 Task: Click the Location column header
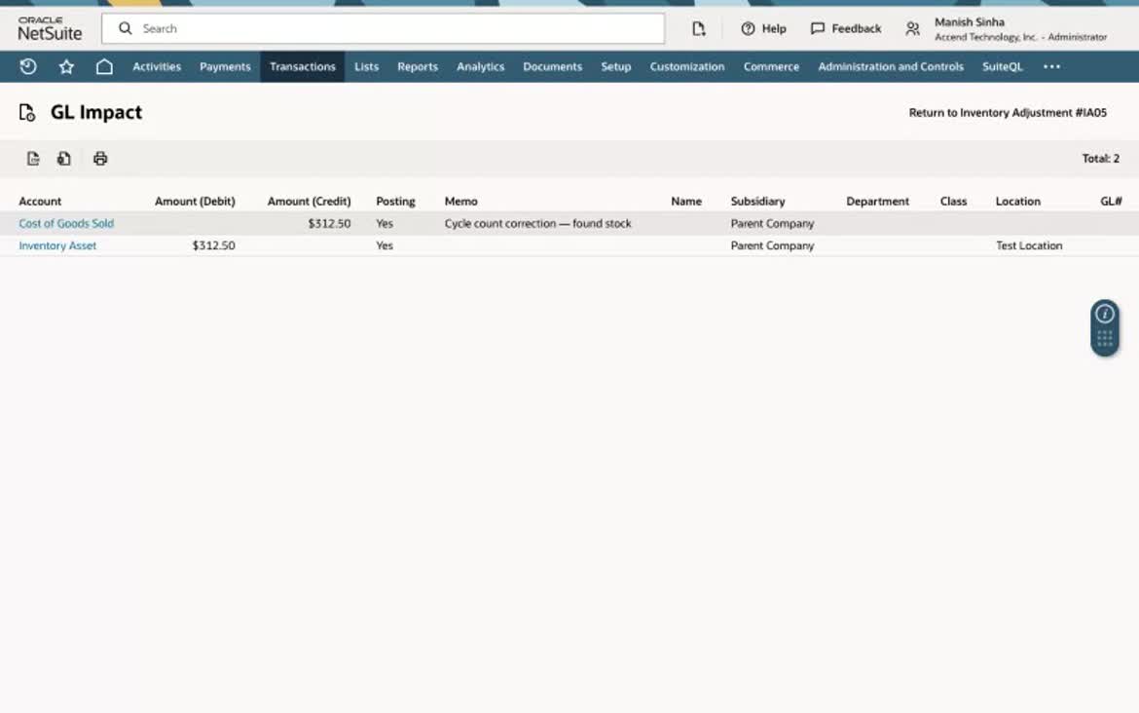[x=1017, y=202]
